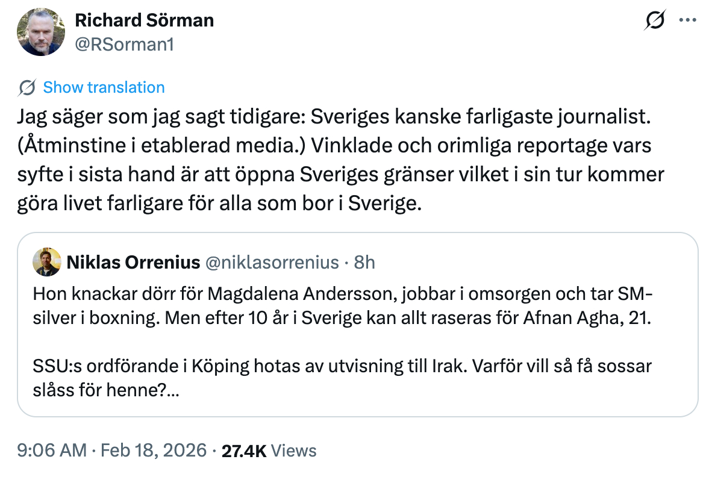Click the quoted tweet's 8h timestamp

(364, 263)
